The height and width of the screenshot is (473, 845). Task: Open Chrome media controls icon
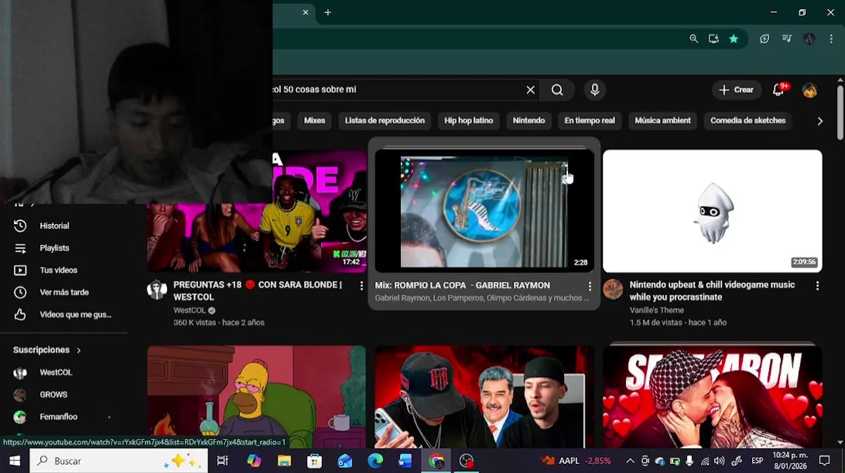pos(786,39)
